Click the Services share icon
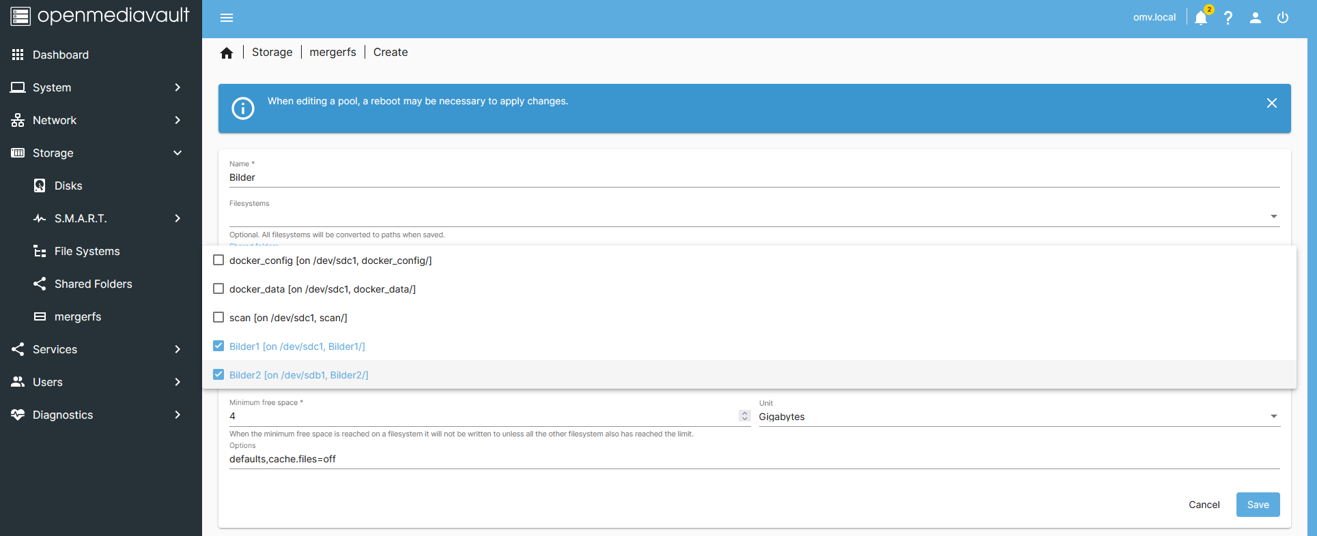The image size is (1317, 536). click(x=18, y=349)
